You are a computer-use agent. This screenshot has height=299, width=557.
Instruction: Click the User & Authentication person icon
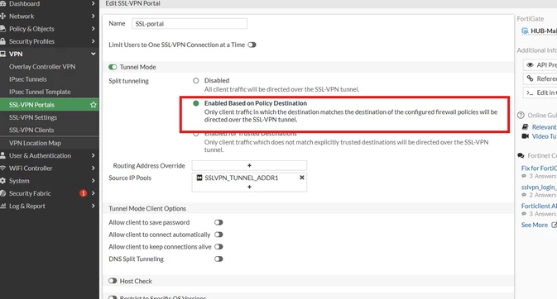(x=2, y=155)
